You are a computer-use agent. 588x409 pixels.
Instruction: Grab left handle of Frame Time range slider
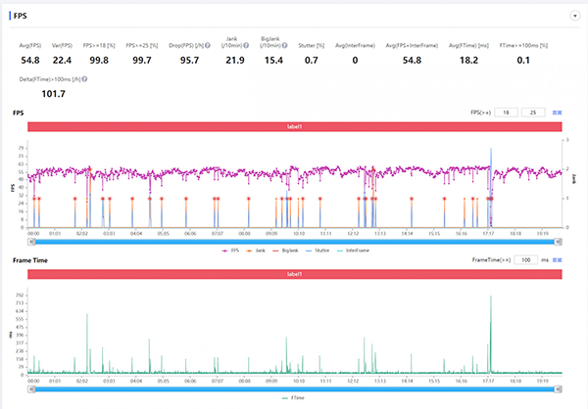click(32, 389)
